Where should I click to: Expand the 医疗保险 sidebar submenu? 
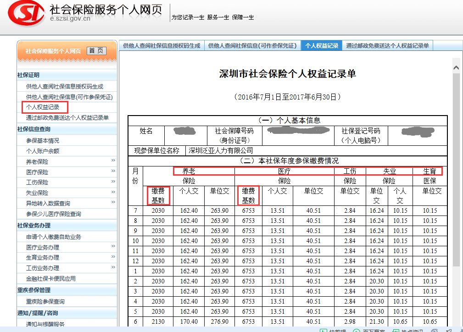coord(113,172)
